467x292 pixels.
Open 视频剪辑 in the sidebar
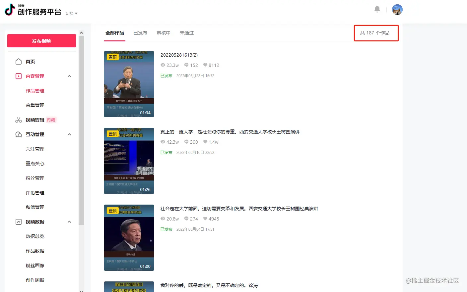click(x=35, y=120)
